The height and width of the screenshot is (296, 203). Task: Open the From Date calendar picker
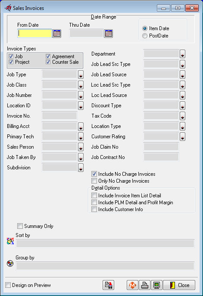coord(56,34)
